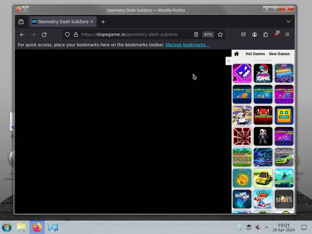Toggle the keep-on-all-desktops pin in titlebar
This screenshot has width=312, height=234.
25,9
